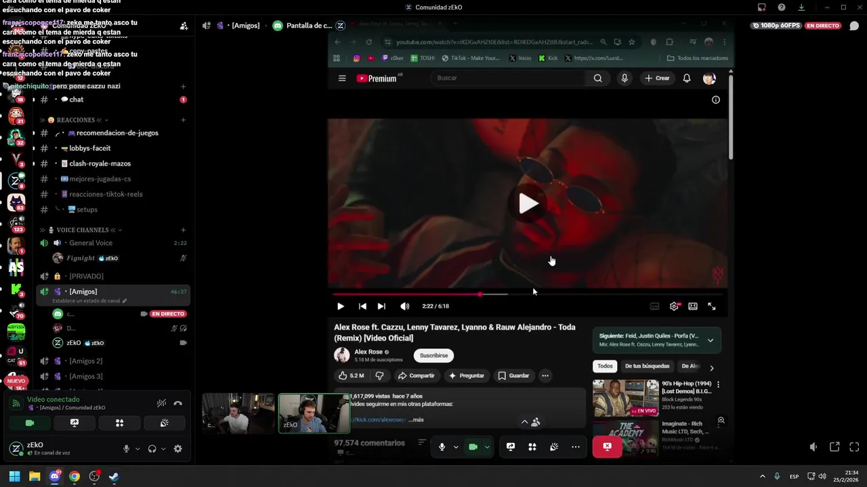
Task: Mute microphone in the zEkO user panel
Action: 126,448
